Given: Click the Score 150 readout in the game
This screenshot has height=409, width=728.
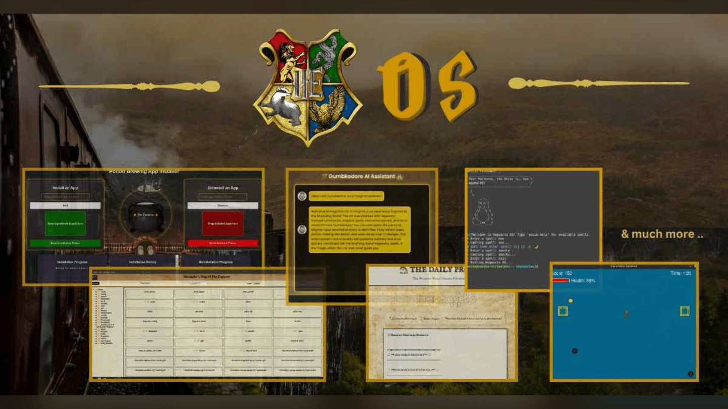Looking at the screenshot, I should click(x=562, y=273).
